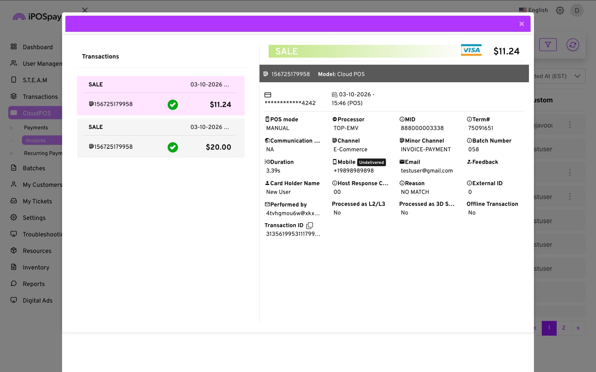Select the $11.24 SALE transaction card
Image resolution: width=596 pixels, height=372 pixels.
[161, 95]
